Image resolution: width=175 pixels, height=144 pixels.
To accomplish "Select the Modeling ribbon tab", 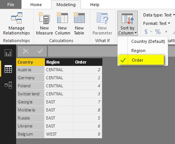I will (66, 5).
